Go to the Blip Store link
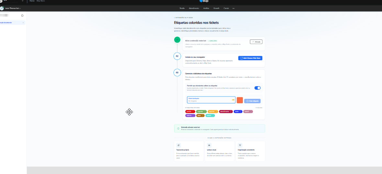 (x=41, y=1)
